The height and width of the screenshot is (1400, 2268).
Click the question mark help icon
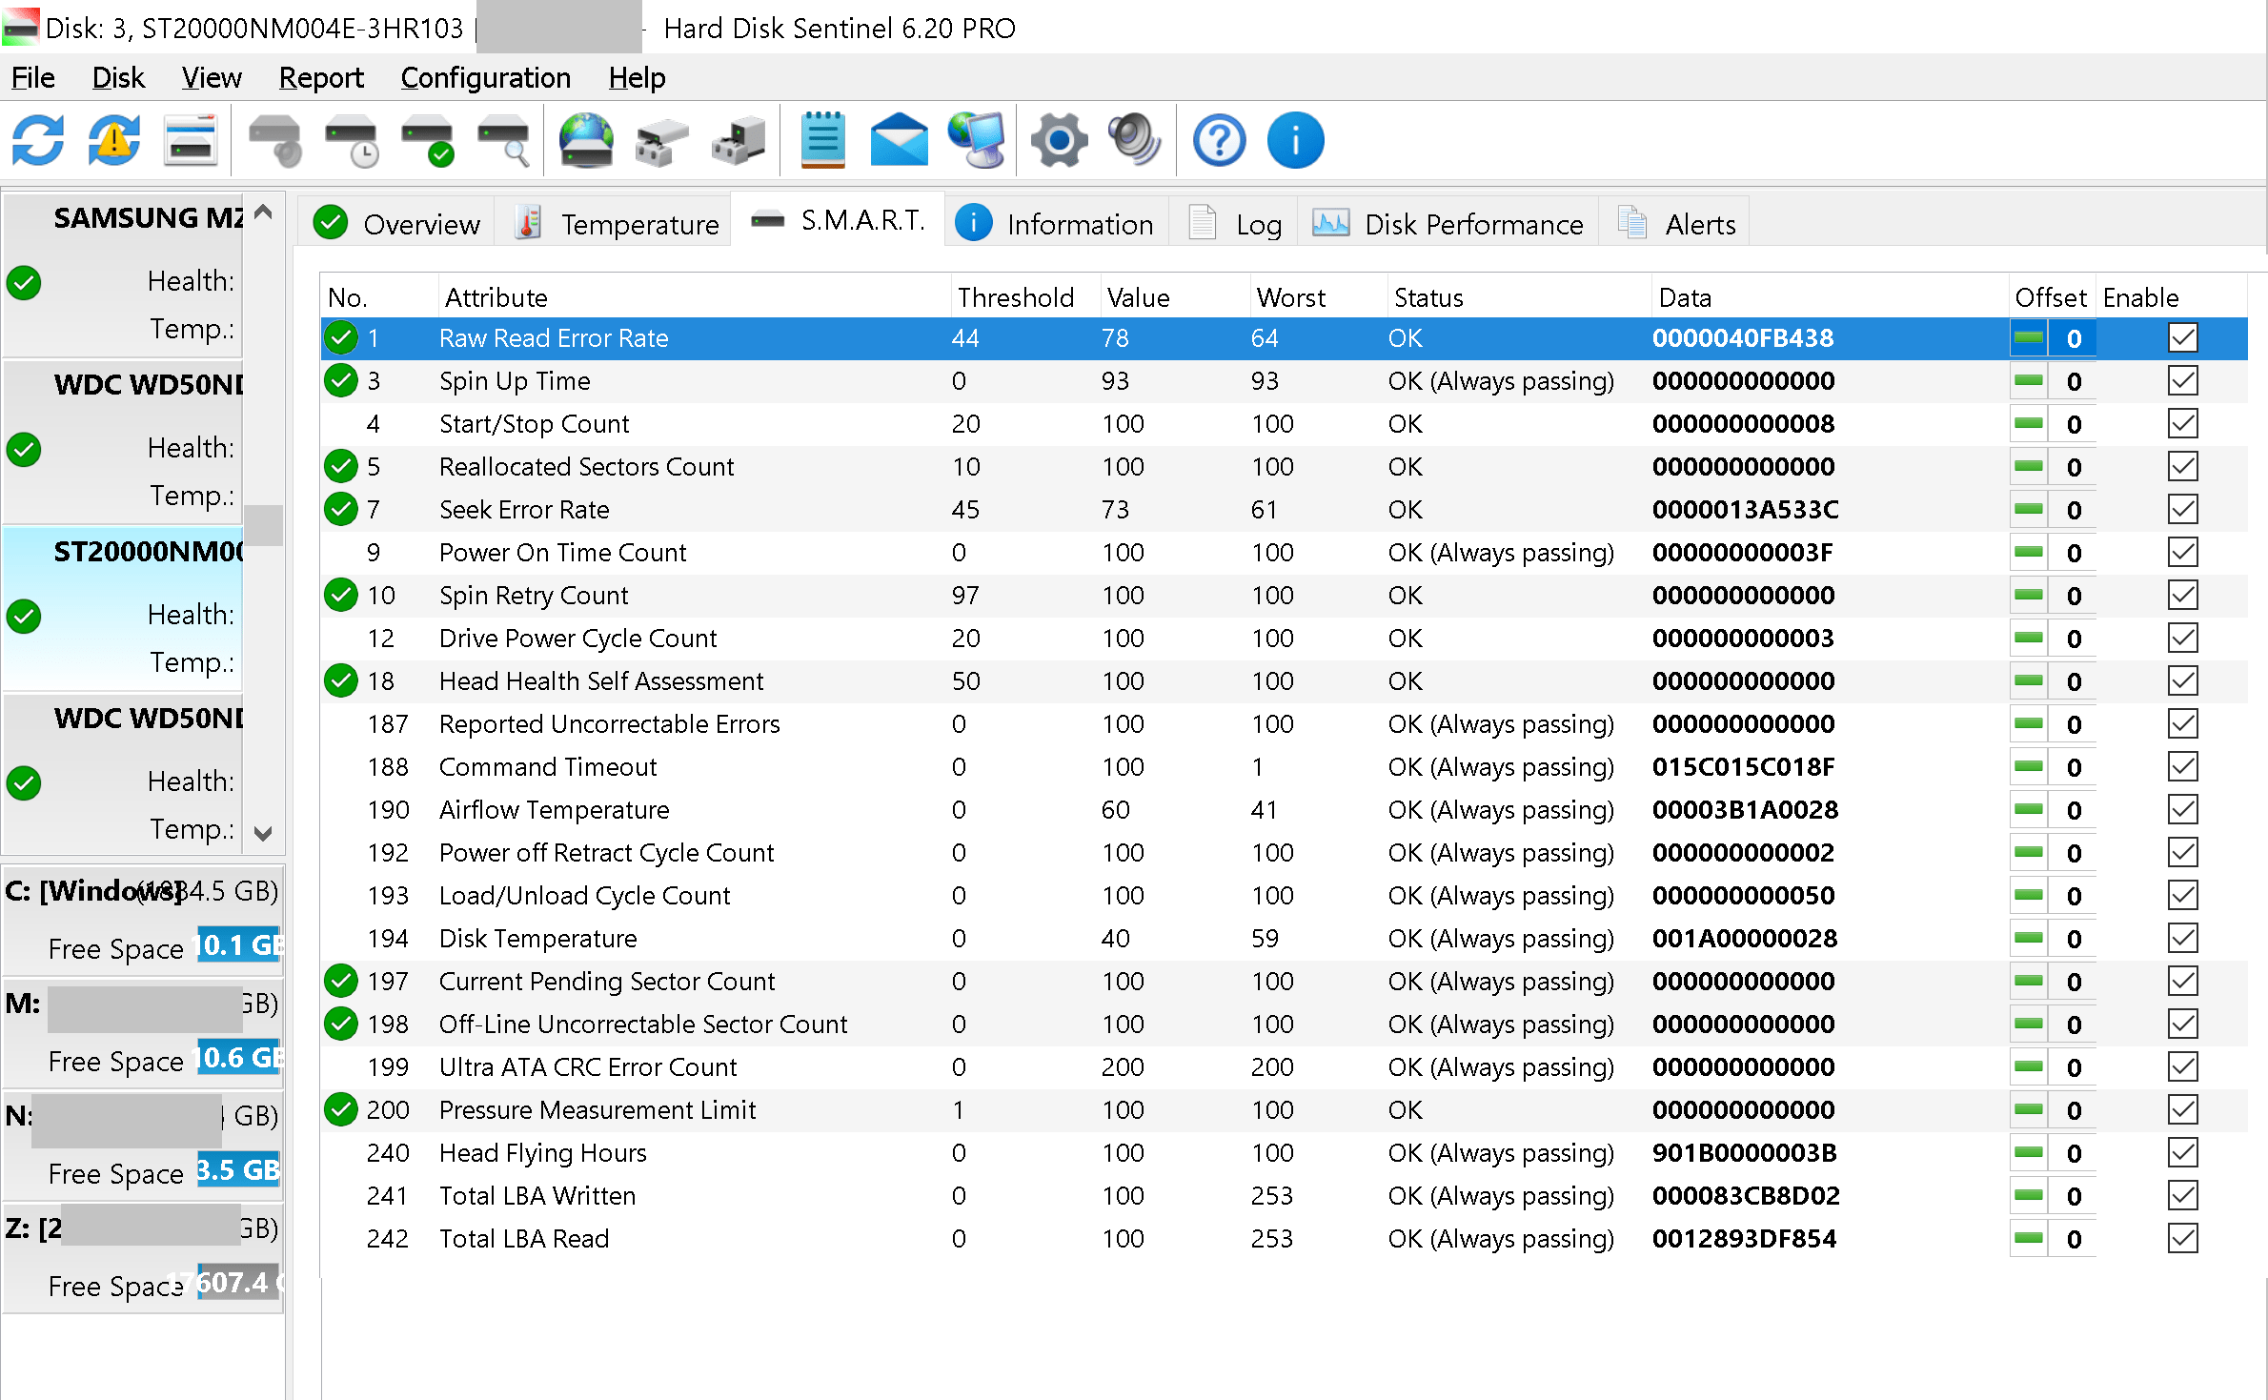pos(1219,141)
